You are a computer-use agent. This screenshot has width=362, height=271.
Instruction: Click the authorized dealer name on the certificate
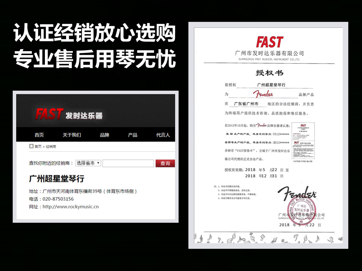(x=271, y=85)
